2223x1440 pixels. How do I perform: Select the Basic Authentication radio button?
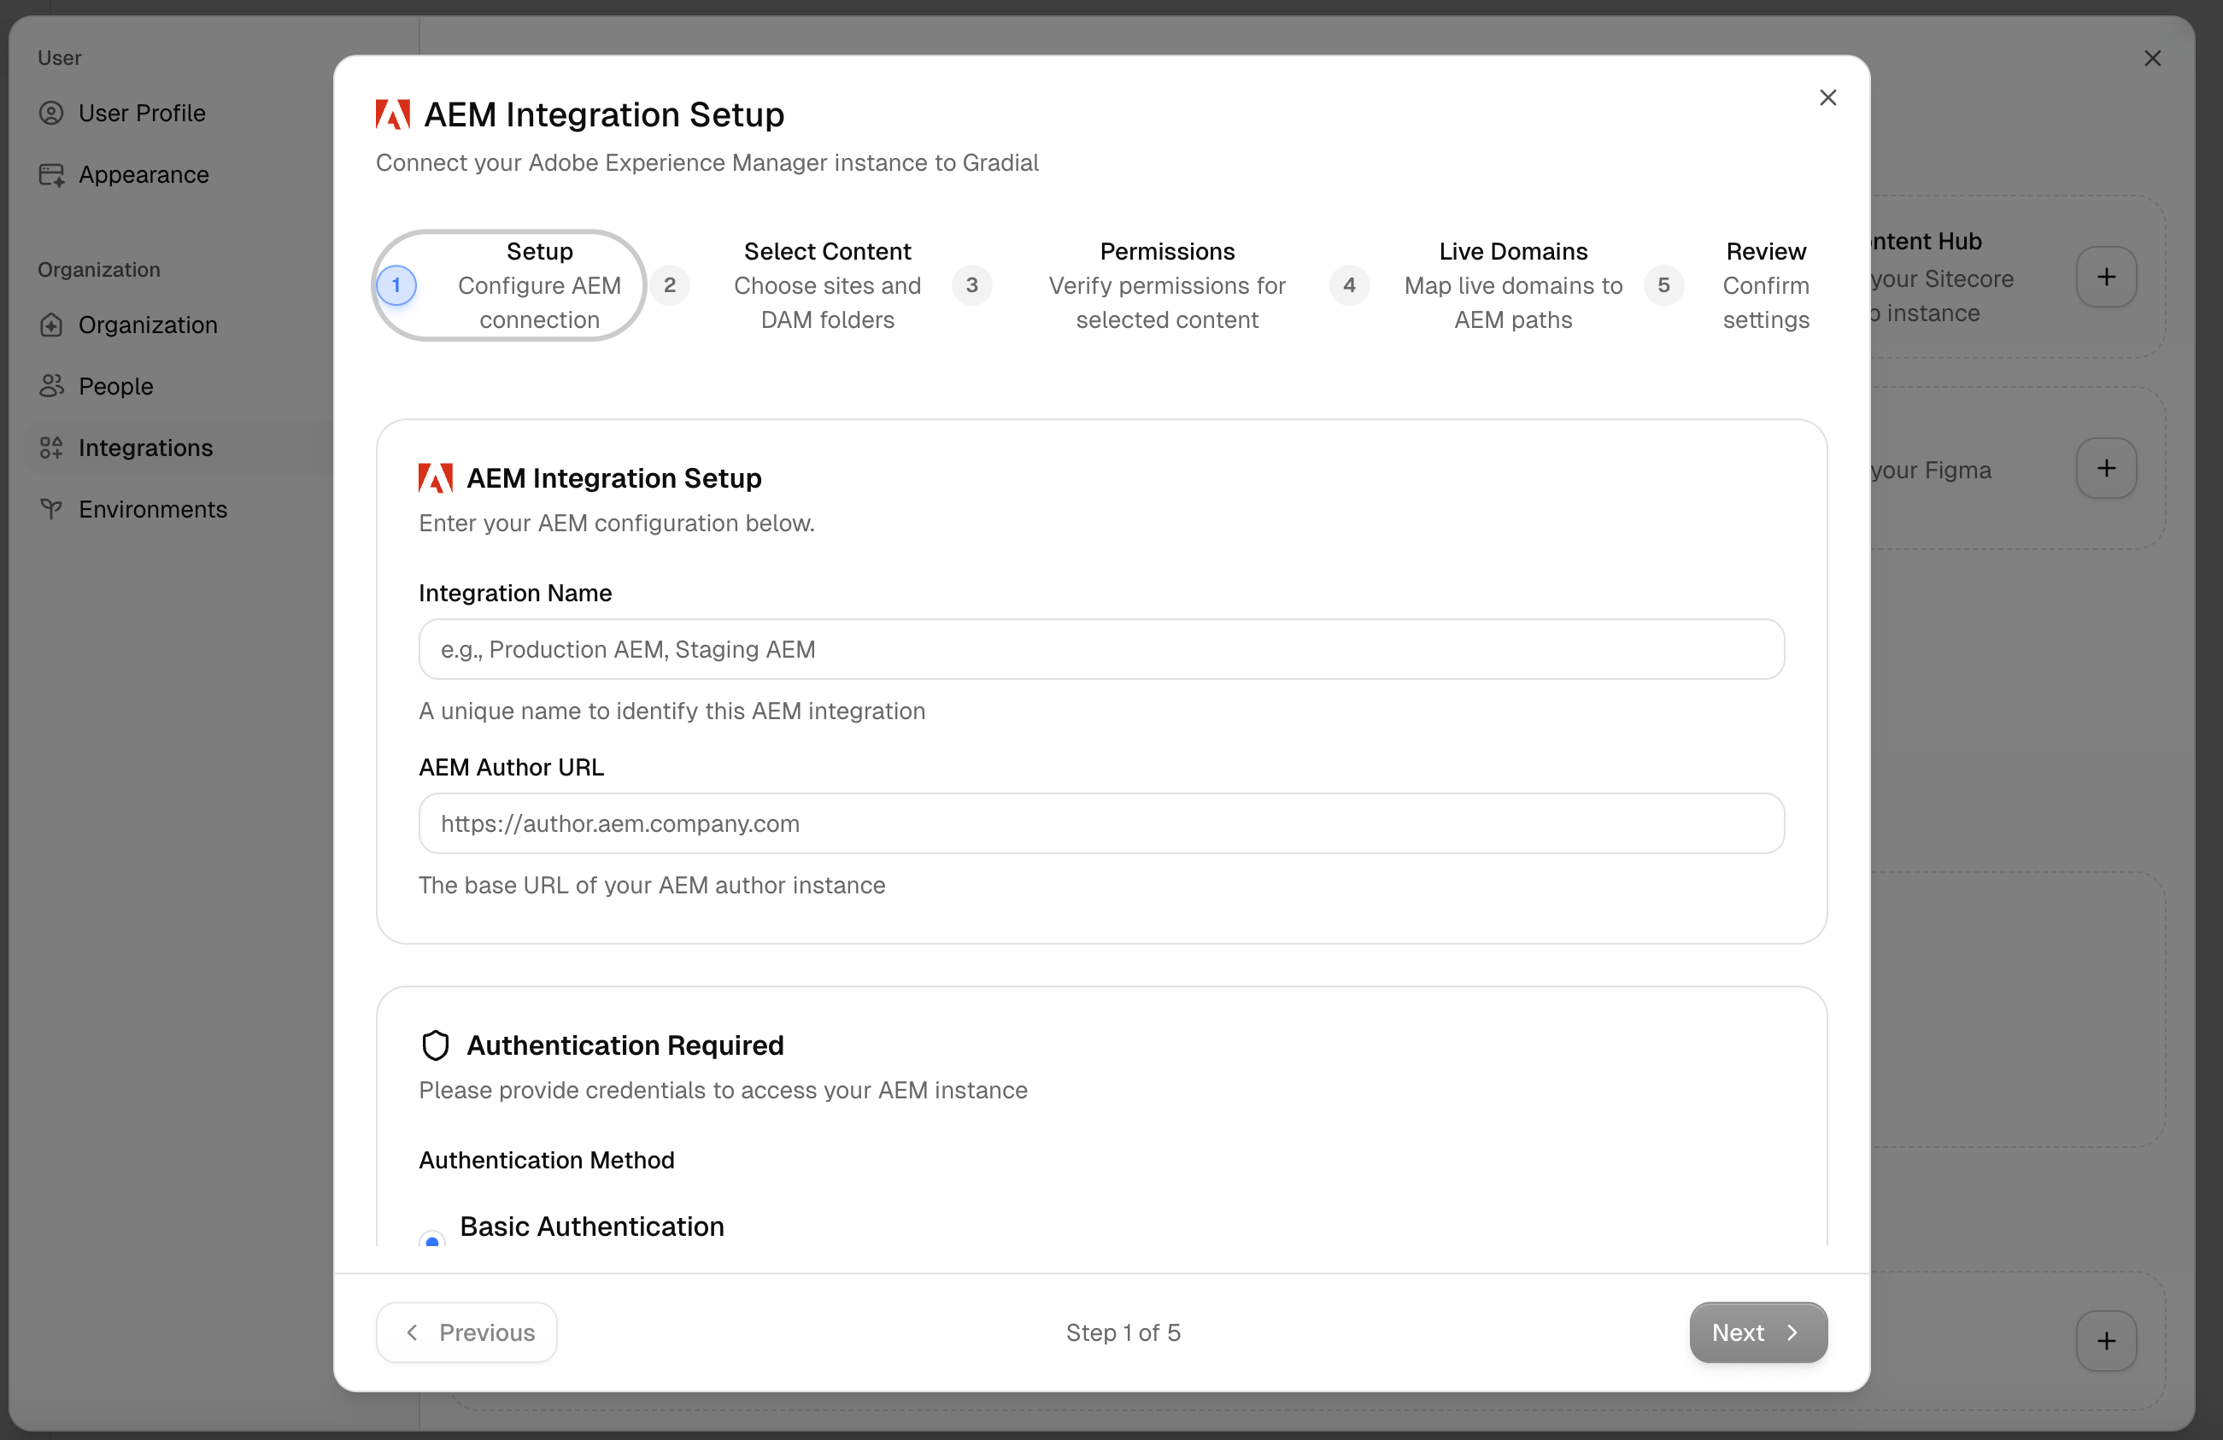tap(431, 1240)
